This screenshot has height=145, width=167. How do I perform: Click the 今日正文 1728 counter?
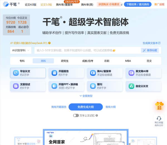22,20
